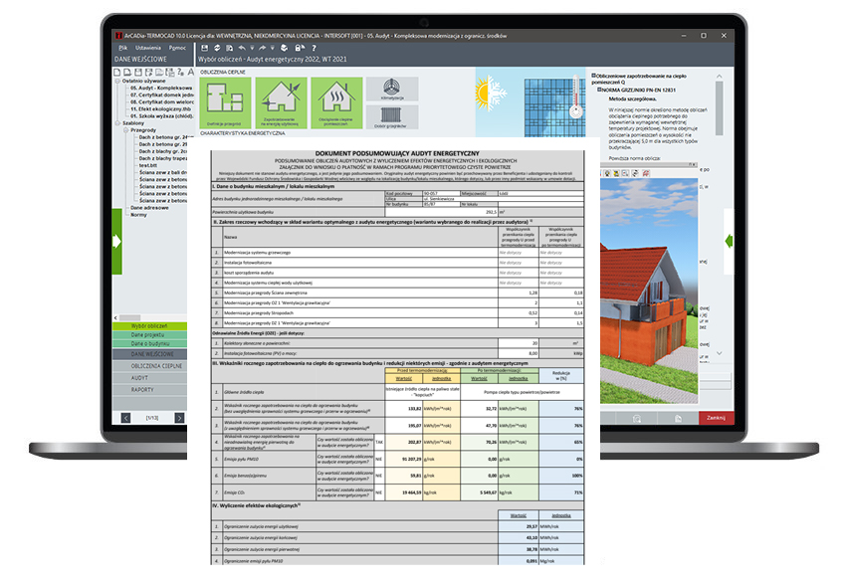The image size is (846, 587).
Task: Open the Plik menu
Action: tap(123, 48)
